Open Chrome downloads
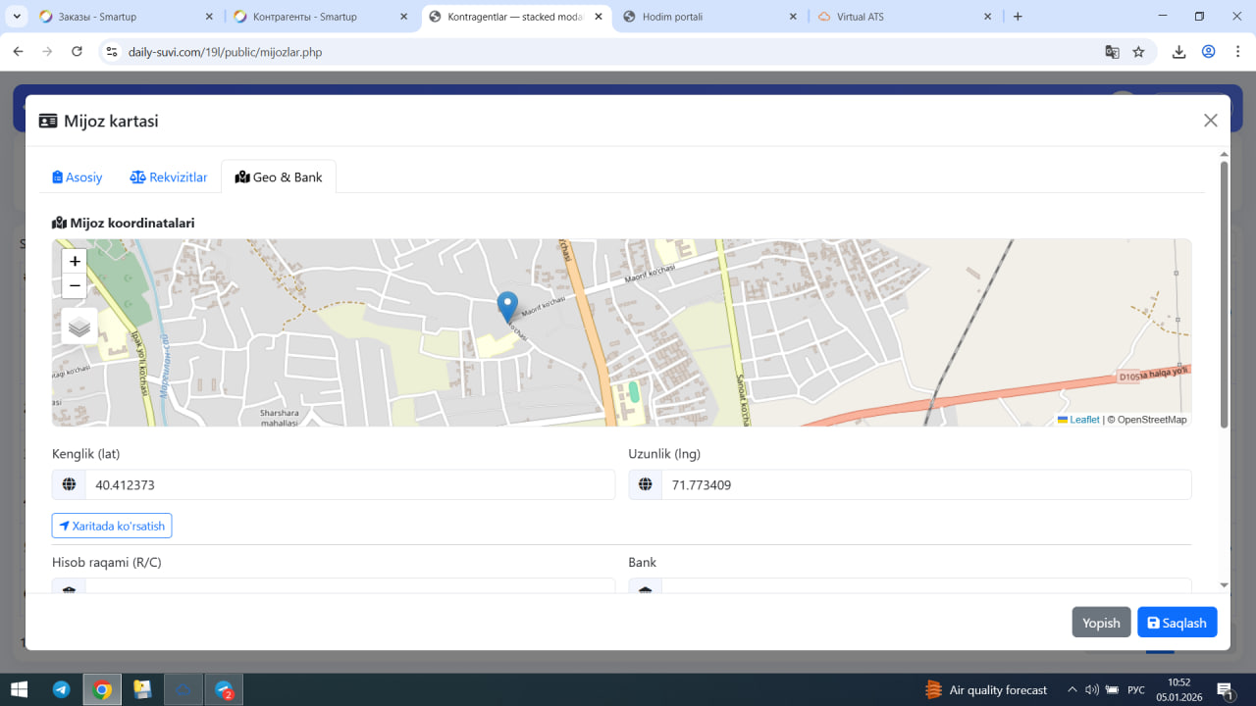Screen dimensions: 1256x706 tap(1179, 52)
